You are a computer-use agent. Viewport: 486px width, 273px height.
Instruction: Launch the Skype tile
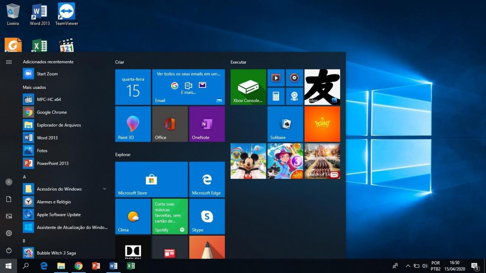(207, 217)
